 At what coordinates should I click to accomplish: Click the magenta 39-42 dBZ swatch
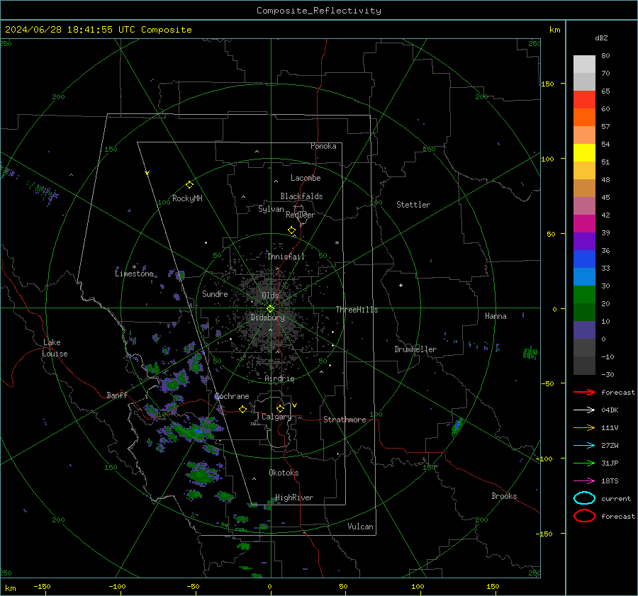584,223
